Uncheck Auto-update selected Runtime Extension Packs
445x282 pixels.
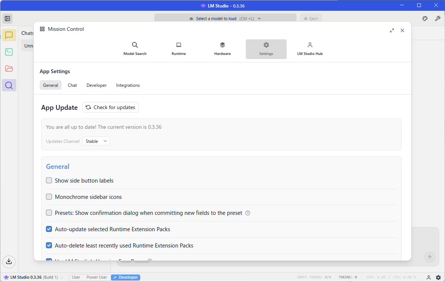[49, 229]
